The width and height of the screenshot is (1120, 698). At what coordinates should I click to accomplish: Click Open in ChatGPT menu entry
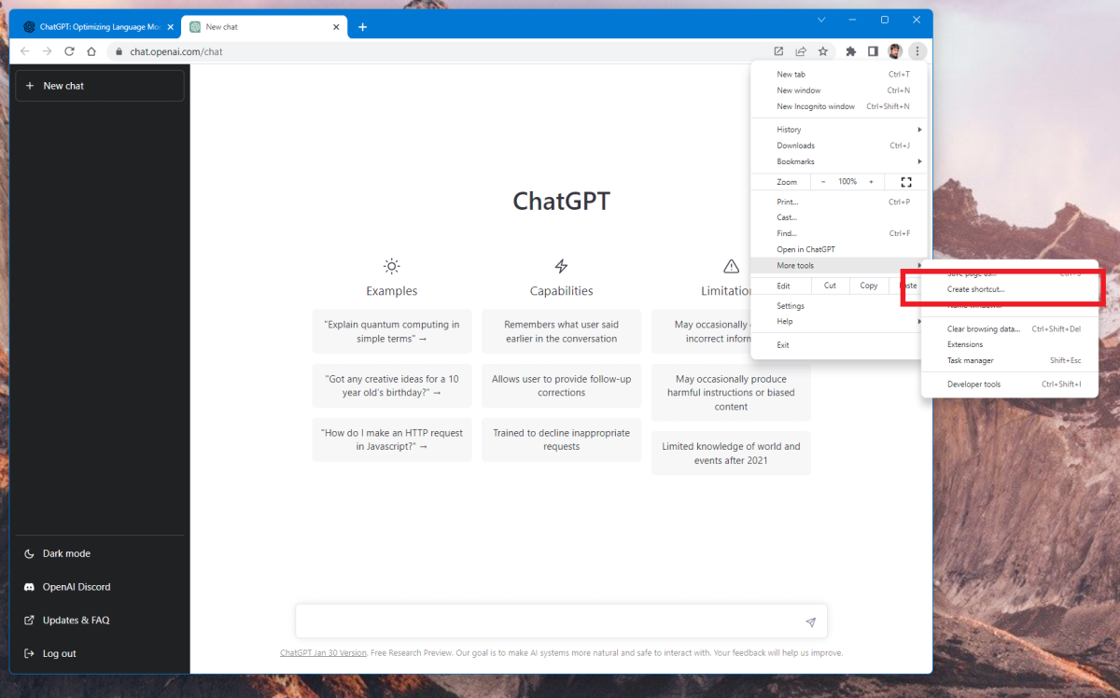tap(839, 249)
